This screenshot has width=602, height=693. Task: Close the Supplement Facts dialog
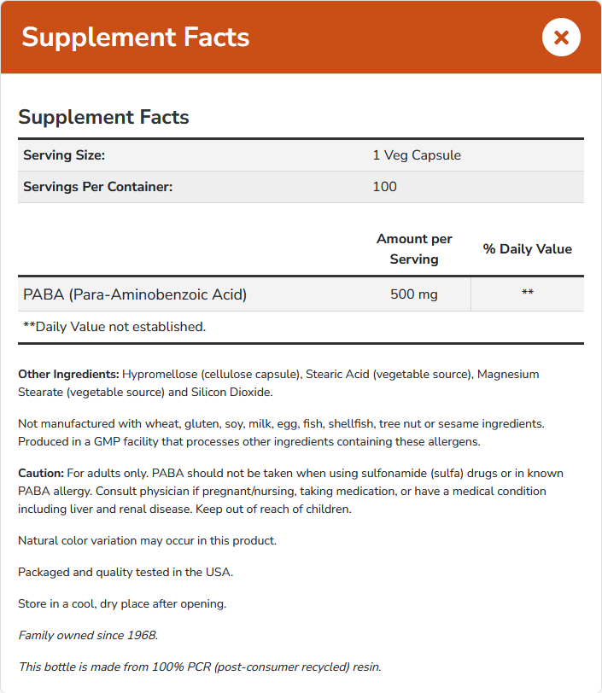point(561,38)
